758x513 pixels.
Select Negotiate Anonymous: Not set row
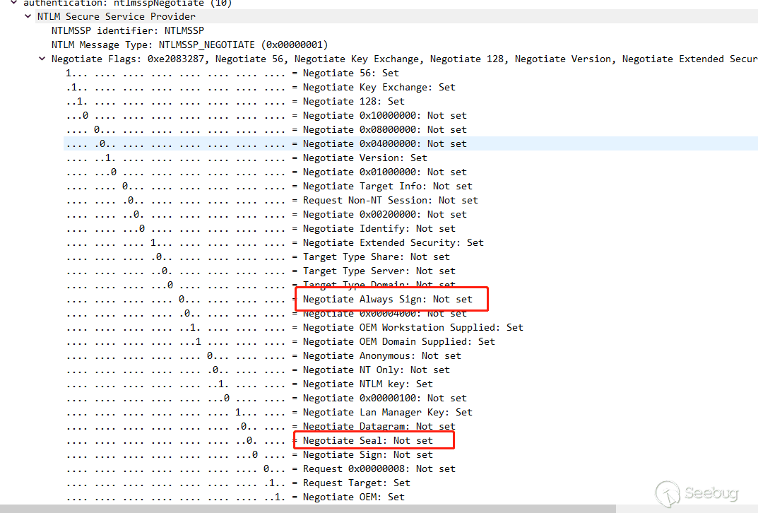[x=263, y=356]
